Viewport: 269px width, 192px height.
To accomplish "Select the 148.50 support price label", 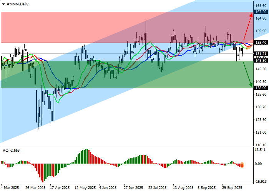I will (x=261, y=61).
